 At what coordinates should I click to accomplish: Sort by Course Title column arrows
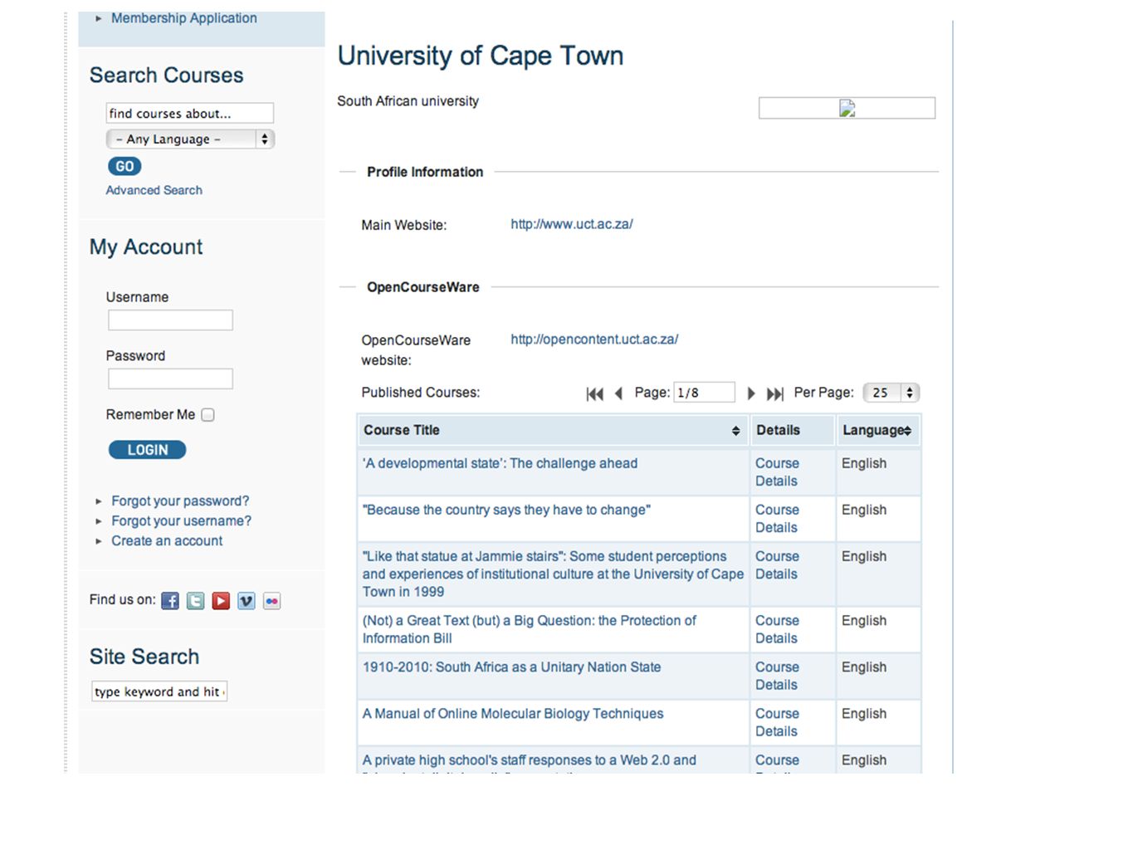click(735, 431)
